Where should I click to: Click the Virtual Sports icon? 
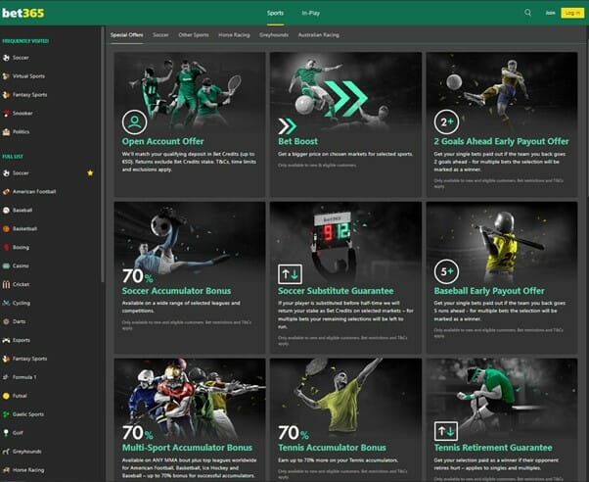(x=6, y=76)
